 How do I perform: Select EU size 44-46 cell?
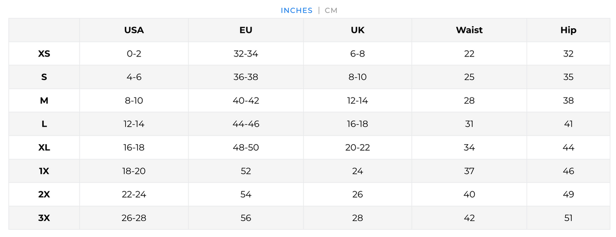coord(246,124)
